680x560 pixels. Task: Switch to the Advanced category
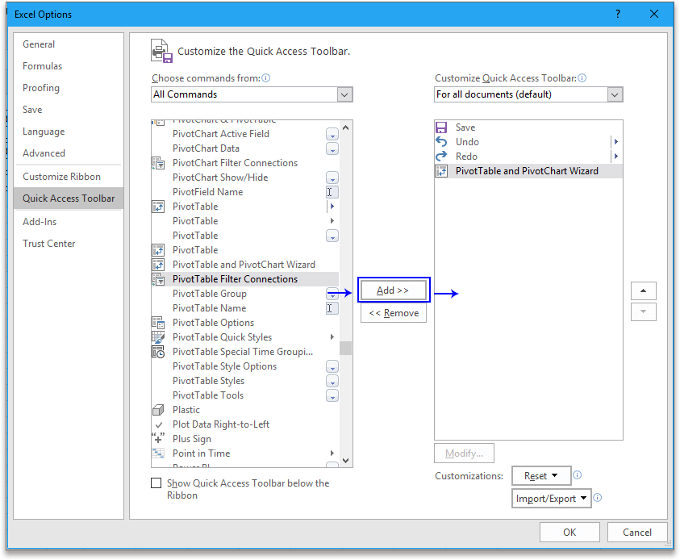[68, 153]
